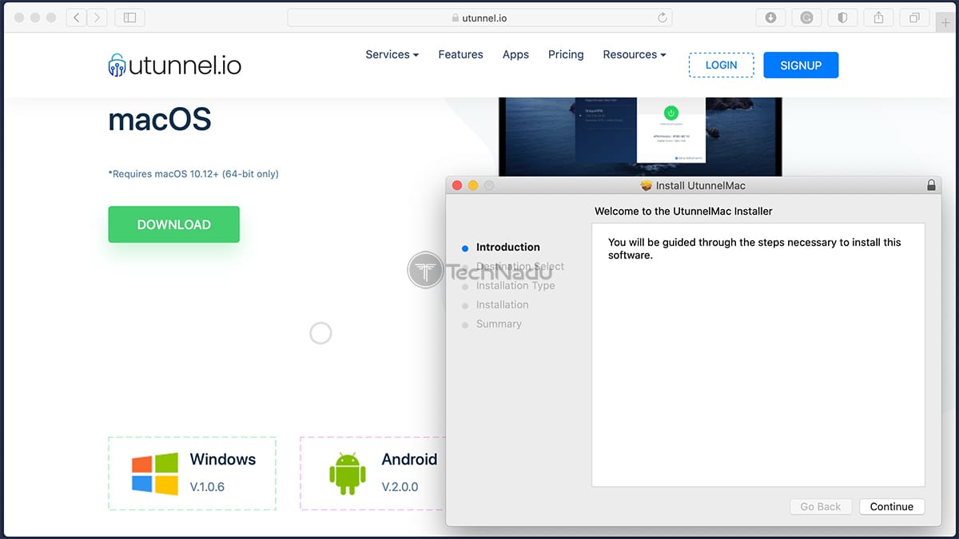
Task: Click the installer lock icon
Action: (931, 185)
